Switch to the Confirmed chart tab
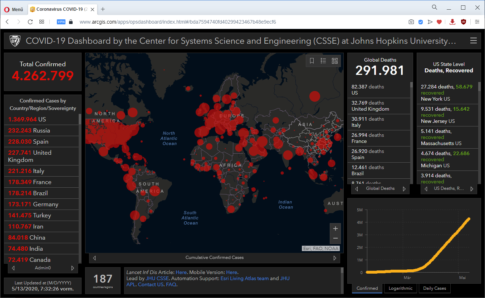485x298 pixels. coord(367,288)
